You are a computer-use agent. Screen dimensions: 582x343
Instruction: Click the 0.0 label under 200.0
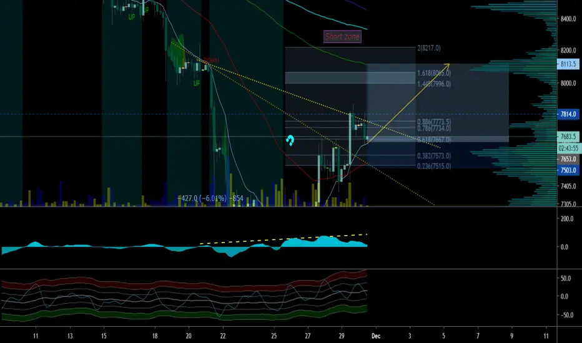point(564,247)
